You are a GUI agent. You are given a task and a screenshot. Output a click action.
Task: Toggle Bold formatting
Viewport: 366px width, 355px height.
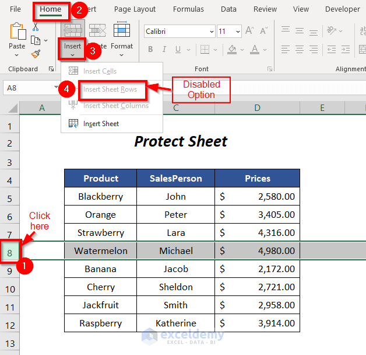150,50
